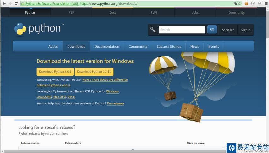Click the Release version column header
Screen dimensions: 269x153
pyautogui.click(x=31, y=143)
